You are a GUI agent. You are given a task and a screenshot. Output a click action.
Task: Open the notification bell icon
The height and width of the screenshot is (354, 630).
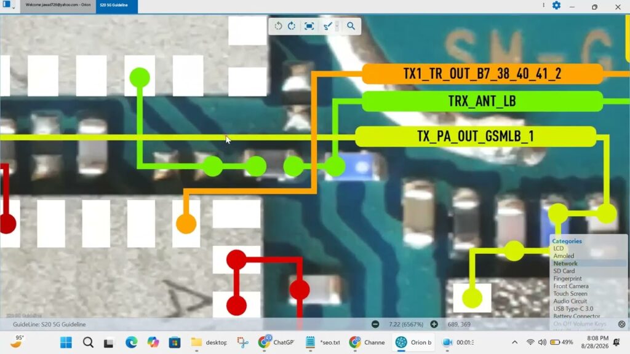pyautogui.click(x=616, y=342)
